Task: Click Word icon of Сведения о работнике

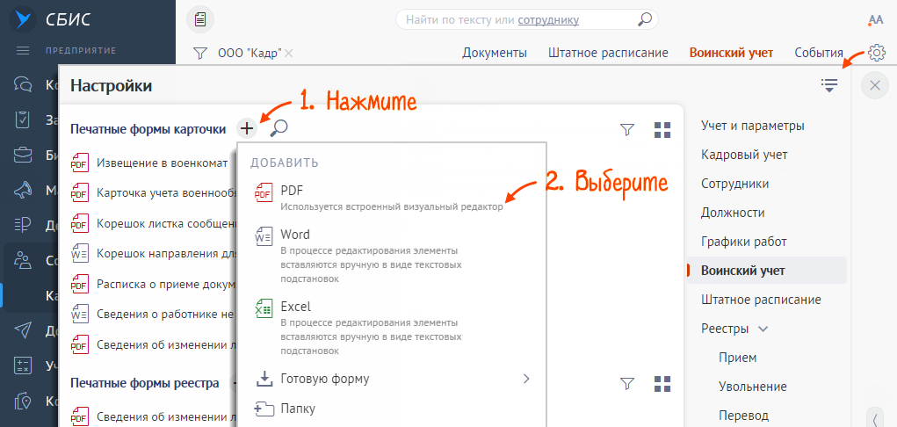Action: pyautogui.click(x=79, y=314)
